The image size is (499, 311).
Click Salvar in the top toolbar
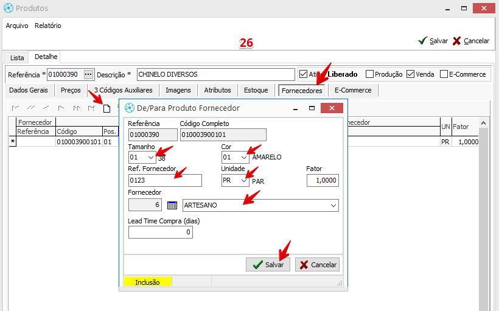433,41
